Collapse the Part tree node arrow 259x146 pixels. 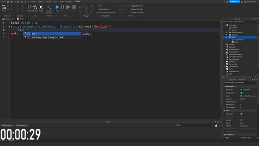click(227, 37)
